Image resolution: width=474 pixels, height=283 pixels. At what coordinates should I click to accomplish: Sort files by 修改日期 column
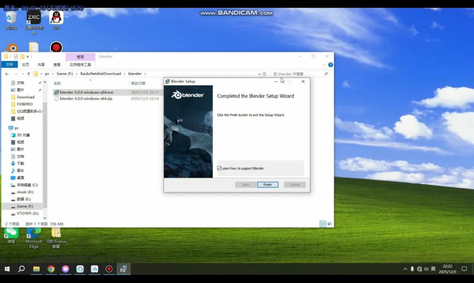138,83
